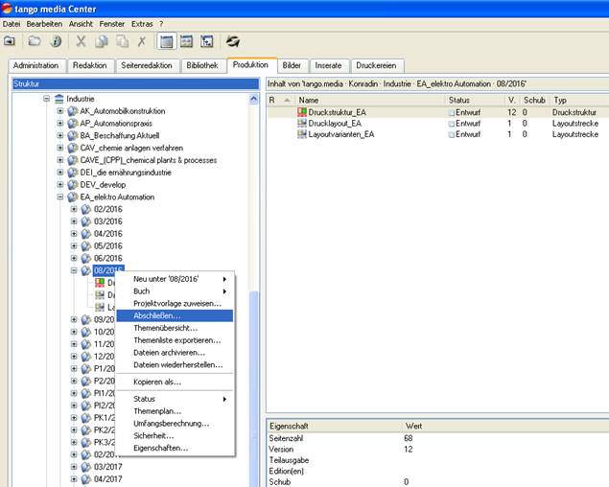Expand the AK_Automobilkonstruktion tree node

tap(59, 110)
